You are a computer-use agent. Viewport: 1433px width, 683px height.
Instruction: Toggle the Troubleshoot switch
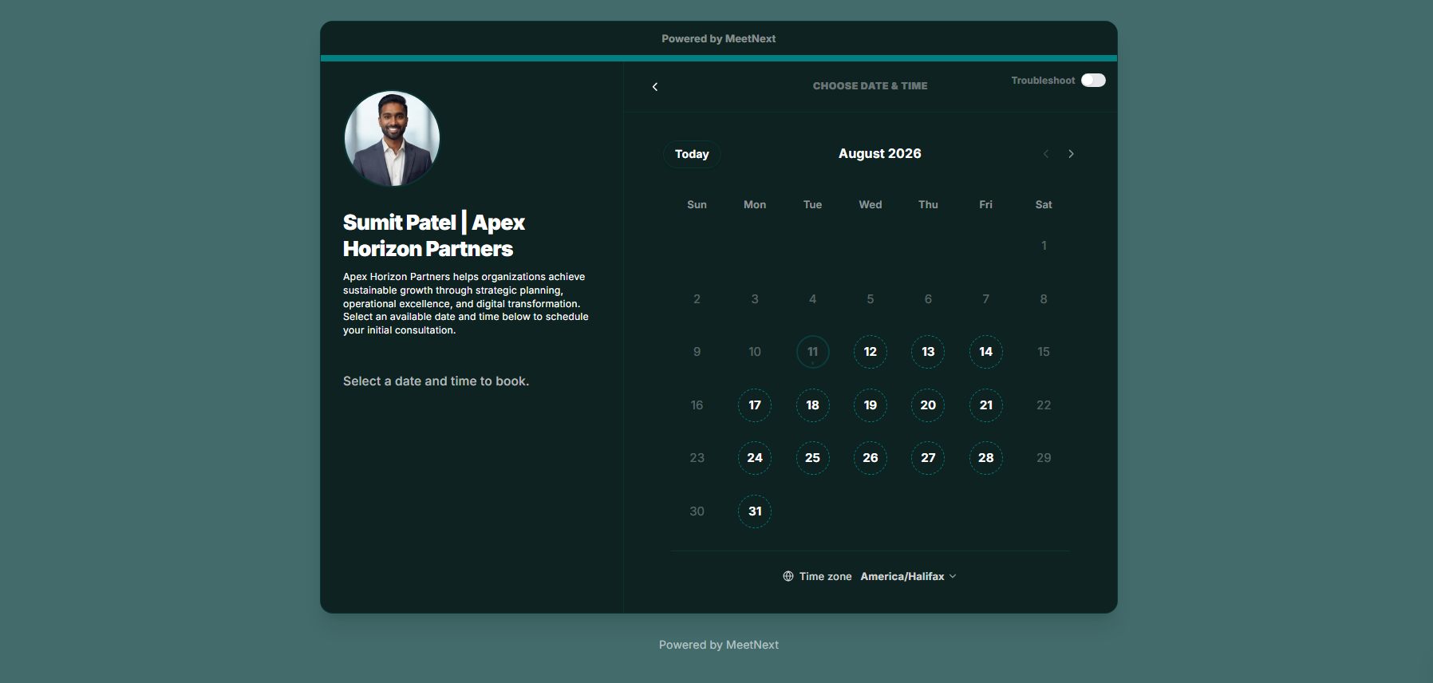(1093, 80)
